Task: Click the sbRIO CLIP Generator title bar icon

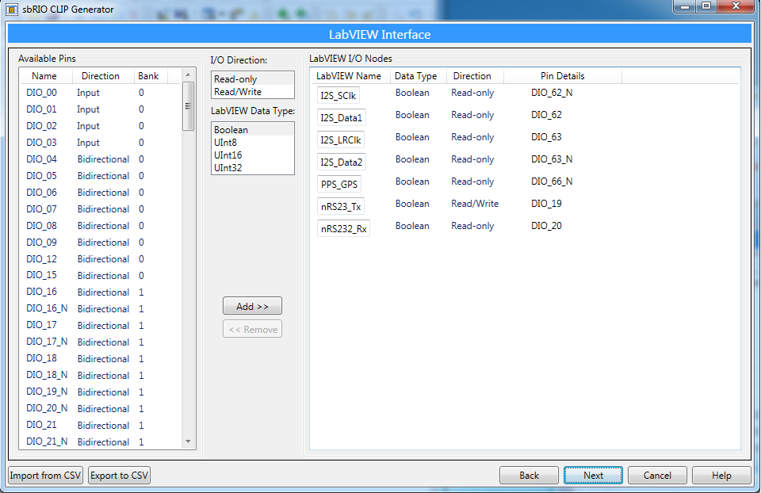Action: coord(12,10)
